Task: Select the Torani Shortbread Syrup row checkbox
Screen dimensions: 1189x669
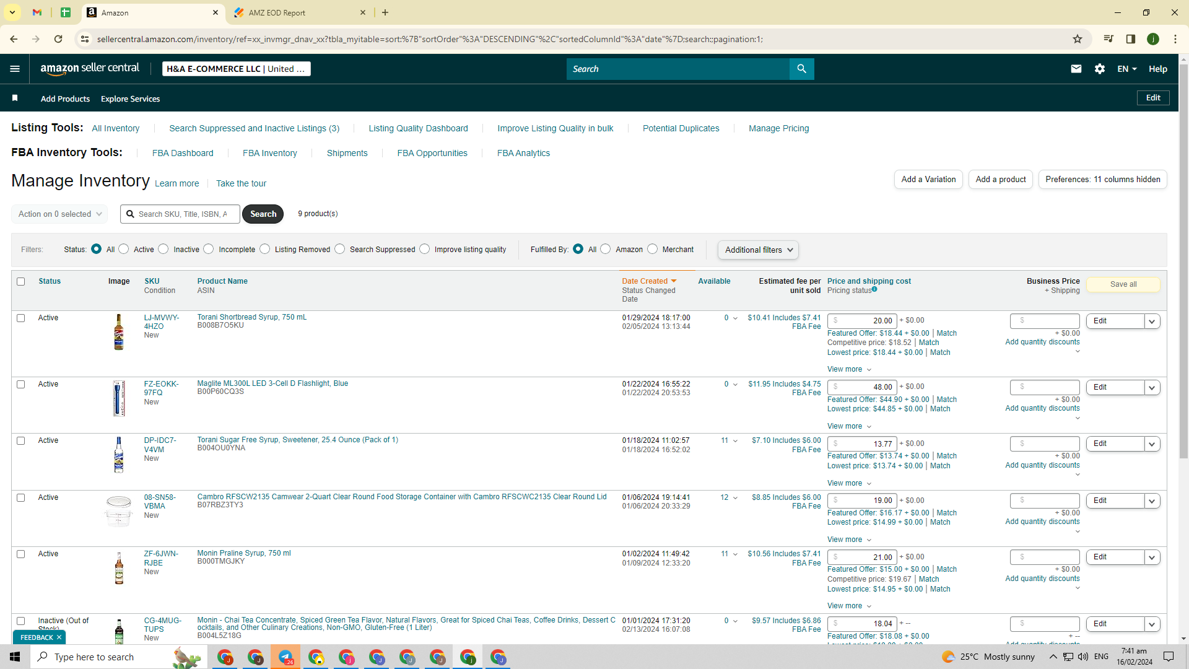Action: click(x=21, y=318)
